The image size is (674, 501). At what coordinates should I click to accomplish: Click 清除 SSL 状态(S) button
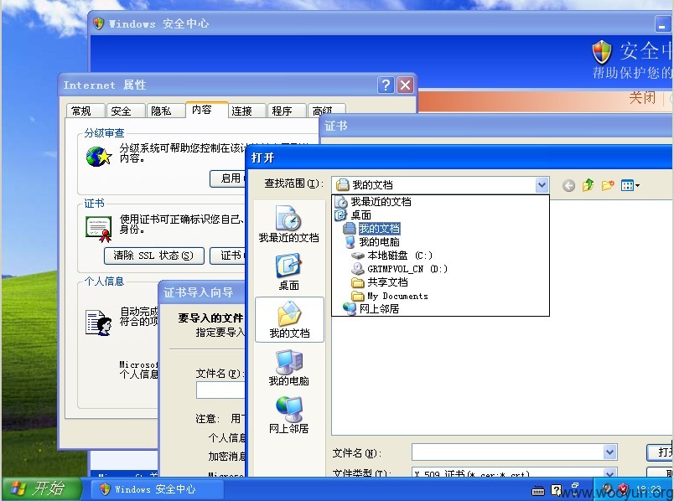point(153,256)
